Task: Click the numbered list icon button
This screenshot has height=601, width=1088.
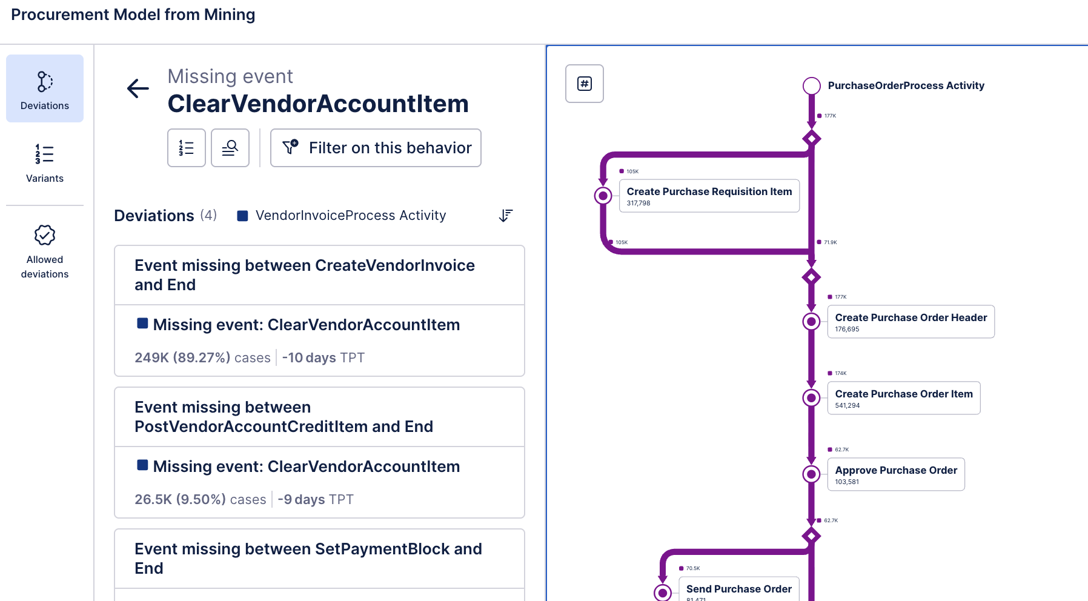Action: point(187,148)
